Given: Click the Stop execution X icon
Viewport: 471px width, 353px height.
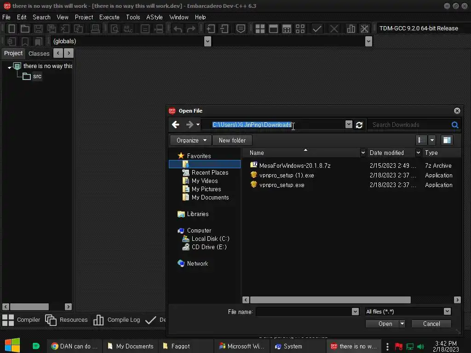Looking at the screenshot, I should click(x=334, y=29).
